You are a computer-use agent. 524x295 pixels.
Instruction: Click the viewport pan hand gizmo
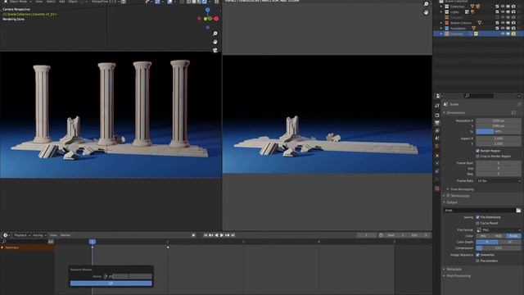point(215,42)
